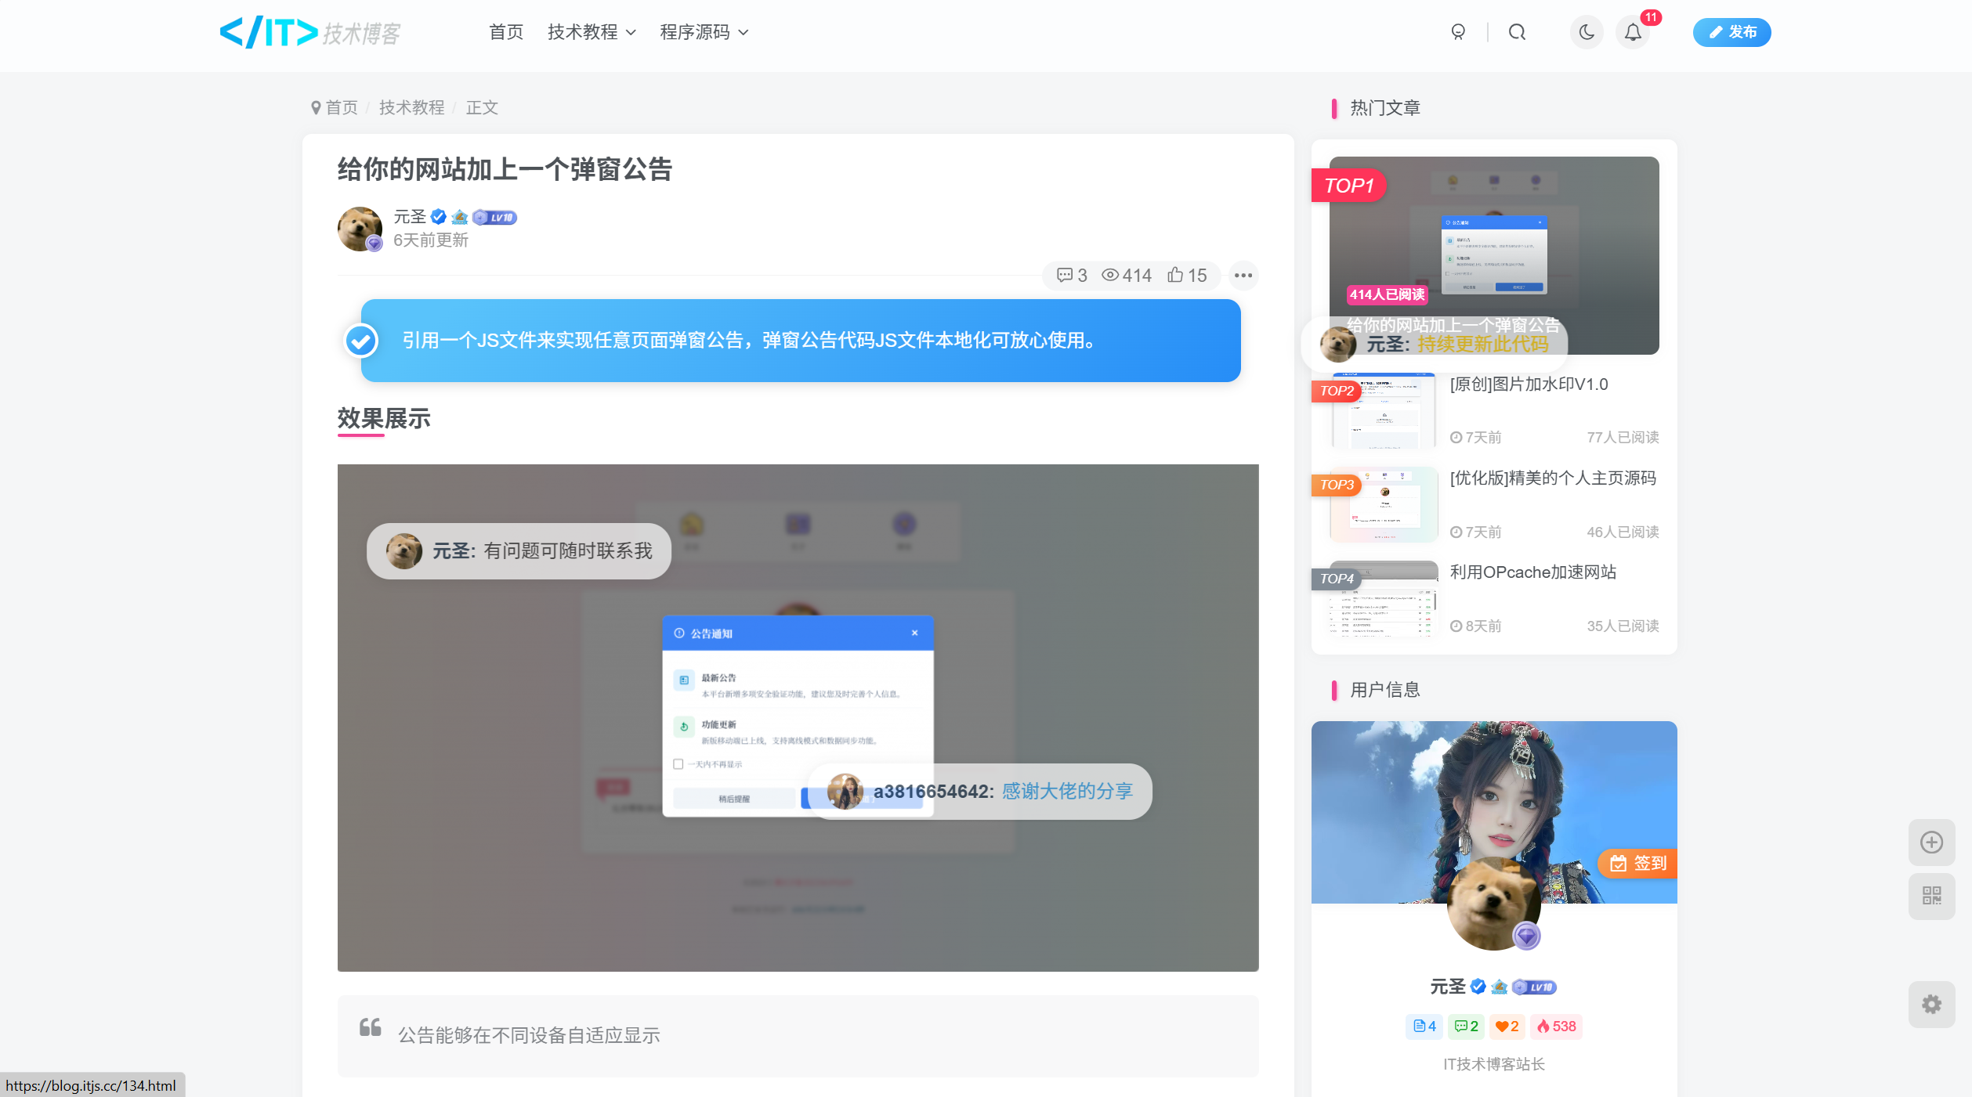This screenshot has height=1097, width=1972.
Task: Click blue verified badge next to author
Action: pyautogui.click(x=439, y=217)
